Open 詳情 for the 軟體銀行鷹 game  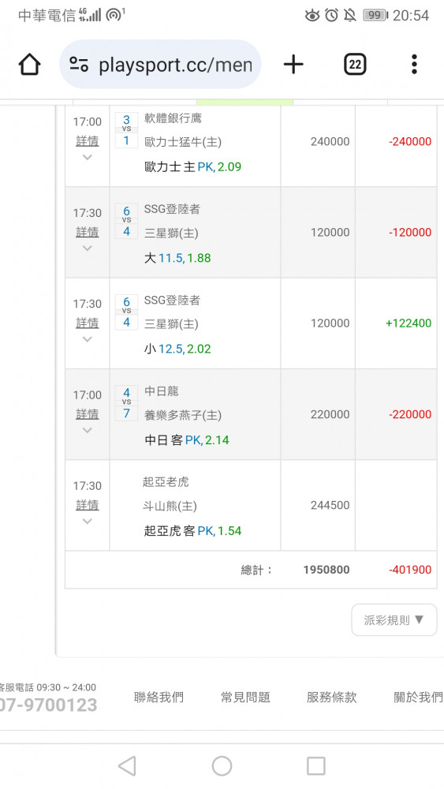click(x=88, y=141)
